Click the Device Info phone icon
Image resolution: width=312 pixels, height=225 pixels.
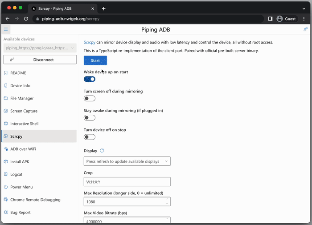[6, 86]
